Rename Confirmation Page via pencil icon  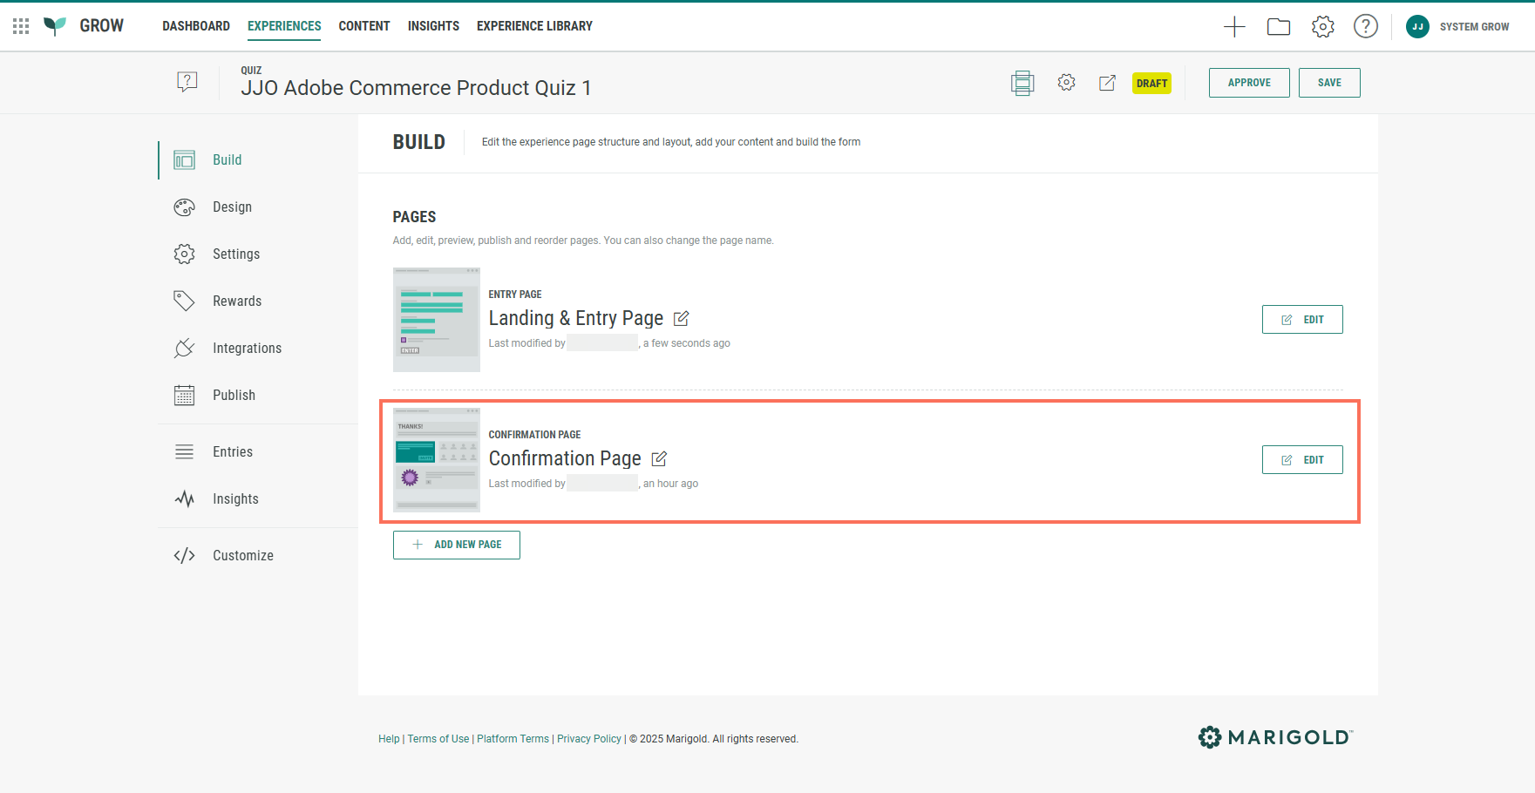click(660, 459)
